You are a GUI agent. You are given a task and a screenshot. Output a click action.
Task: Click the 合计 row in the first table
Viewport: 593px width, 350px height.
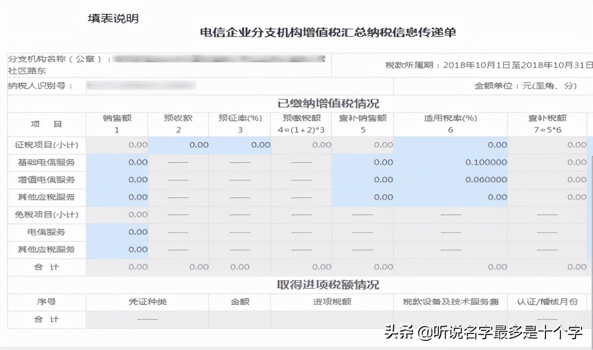click(46, 267)
